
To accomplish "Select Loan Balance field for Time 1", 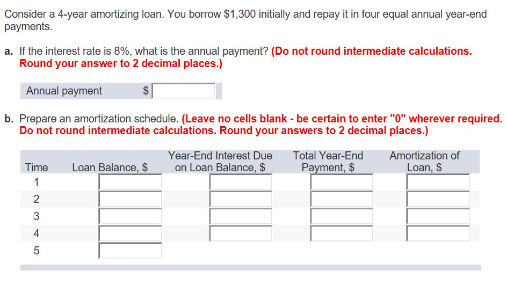I will coord(131,182).
